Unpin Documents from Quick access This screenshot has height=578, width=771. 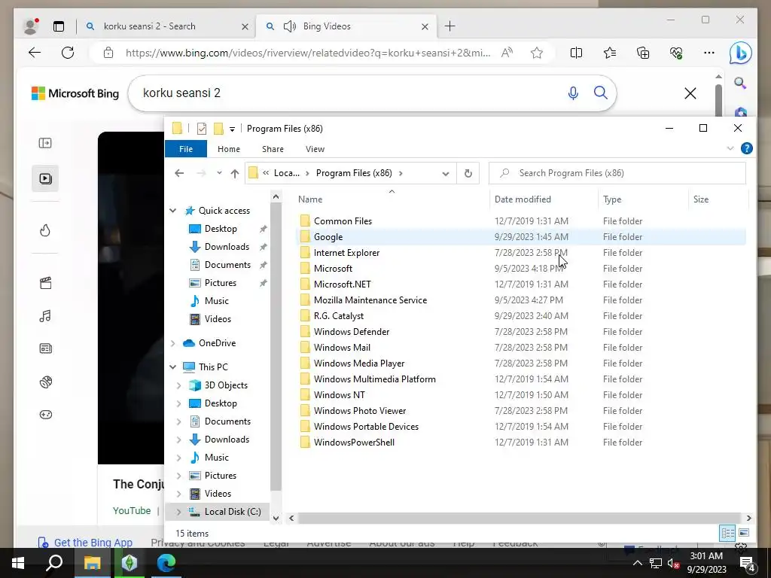[263, 265]
